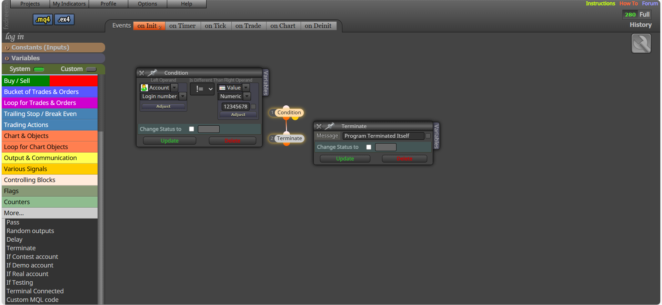Click the log in link

(14, 36)
